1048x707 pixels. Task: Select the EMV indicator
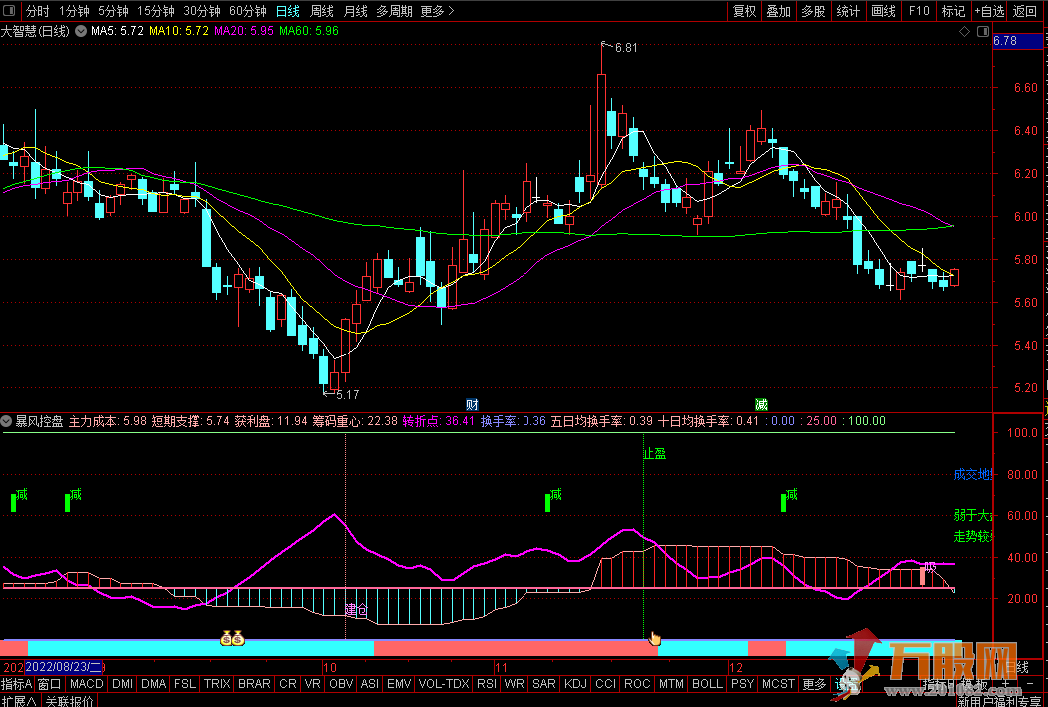(399, 684)
